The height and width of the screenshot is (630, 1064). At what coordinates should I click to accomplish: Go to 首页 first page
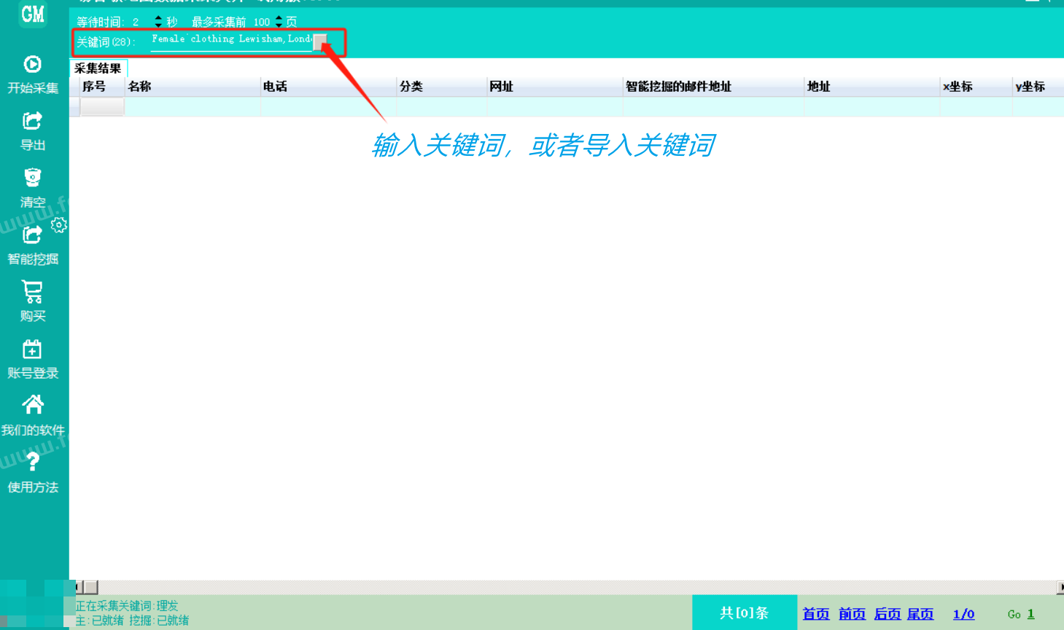(x=816, y=614)
